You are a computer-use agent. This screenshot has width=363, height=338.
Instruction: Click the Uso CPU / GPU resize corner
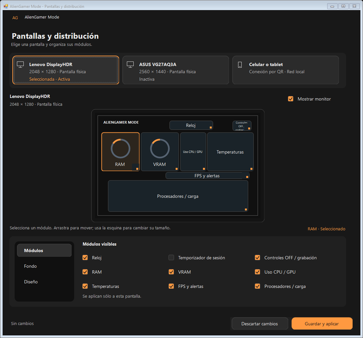coord(204,169)
